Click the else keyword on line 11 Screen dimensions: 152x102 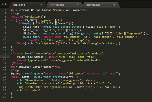[x=22, y=43]
